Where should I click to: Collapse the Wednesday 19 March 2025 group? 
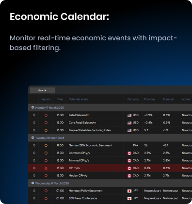(32, 183)
